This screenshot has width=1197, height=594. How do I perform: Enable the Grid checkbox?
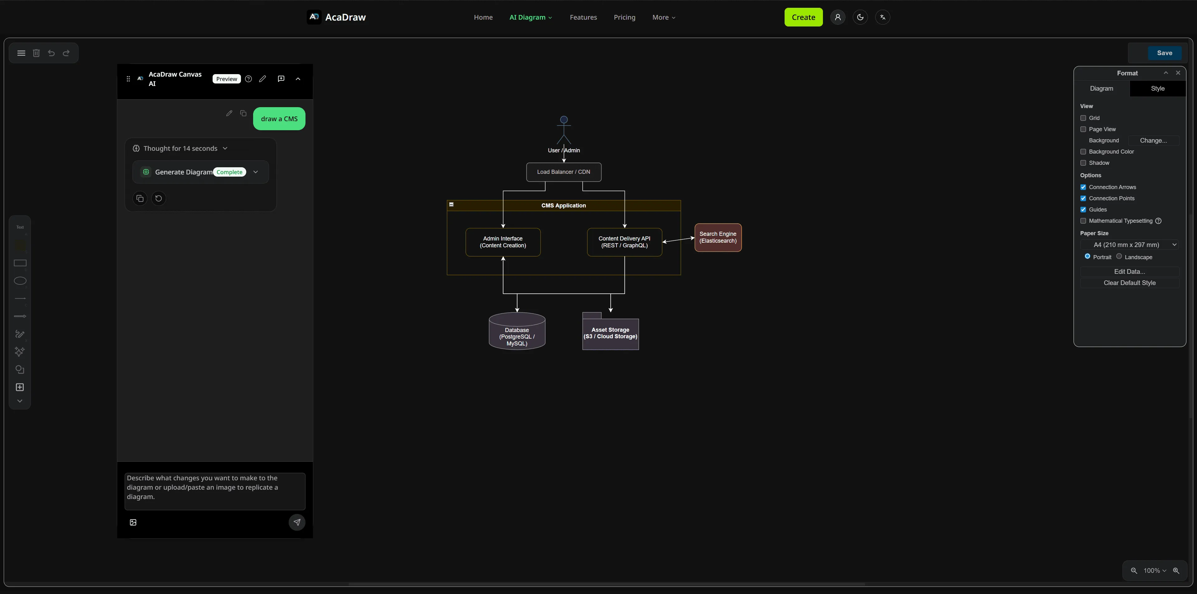click(x=1083, y=118)
